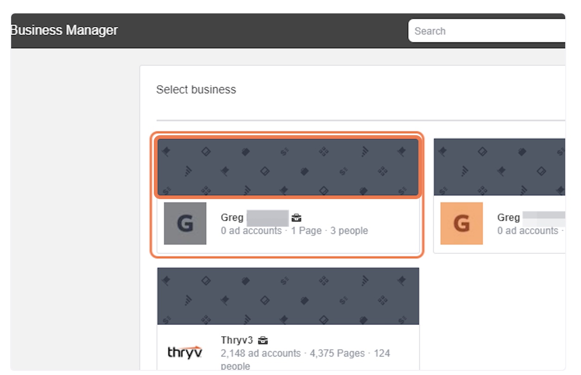Click the Greg name in first card
Viewport: 581px width, 375px height.
click(232, 218)
